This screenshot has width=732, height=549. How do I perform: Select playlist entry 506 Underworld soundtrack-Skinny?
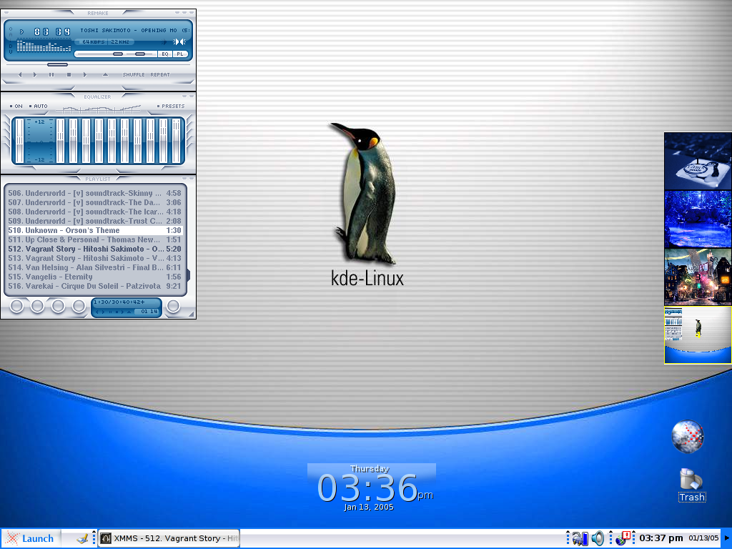click(95, 193)
